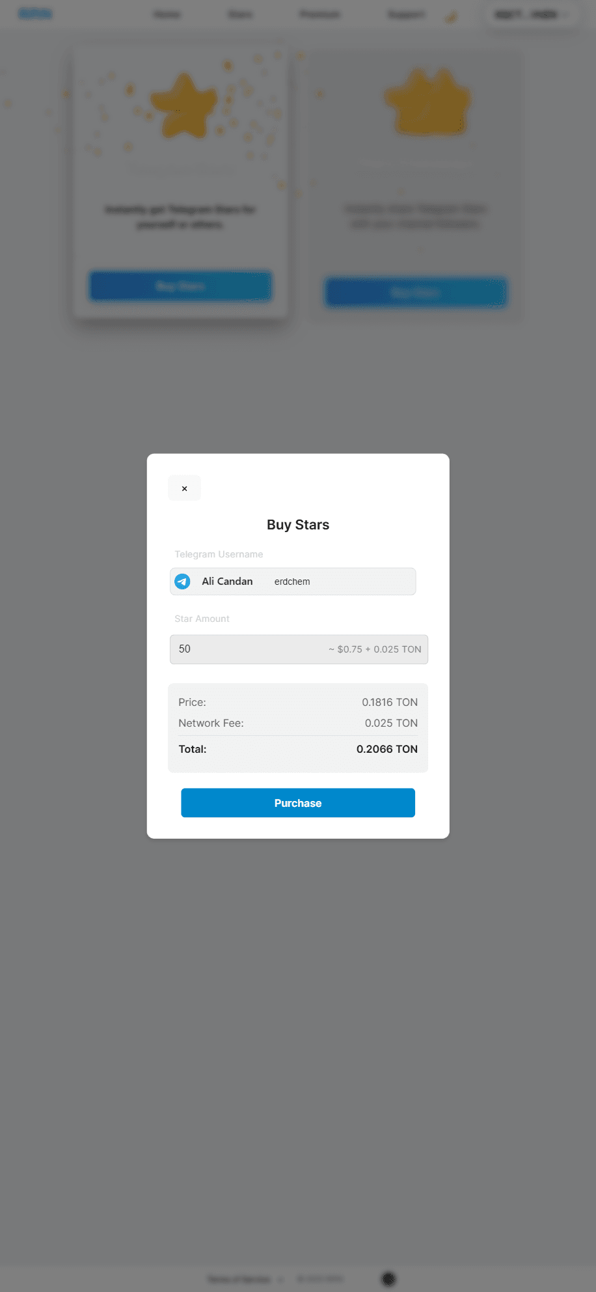Image resolution: width=596 pixels, height=1292 pixels.
Task: Open the Home menu item
Action: point(167,14)
